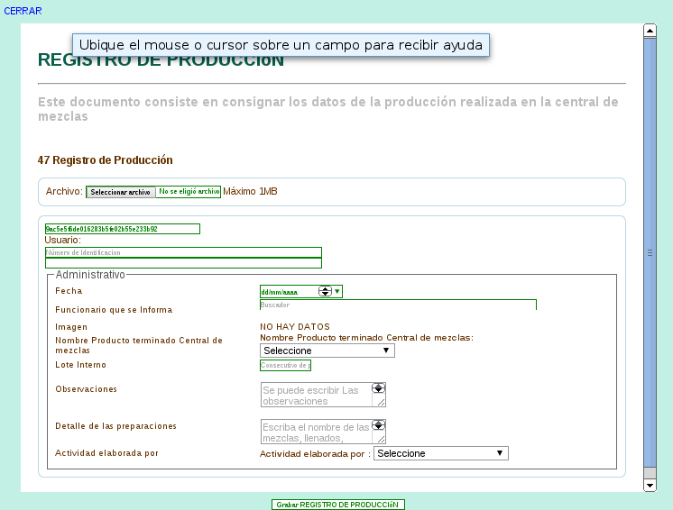Viewport: 673px width, 510px height.
Task: Open the Fecha date picker arrow
Action: [x=337, y=291]
